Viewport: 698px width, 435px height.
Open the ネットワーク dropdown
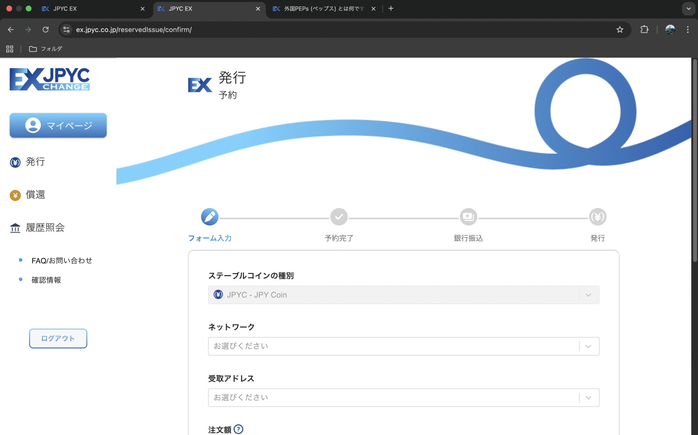coord(403,346)
